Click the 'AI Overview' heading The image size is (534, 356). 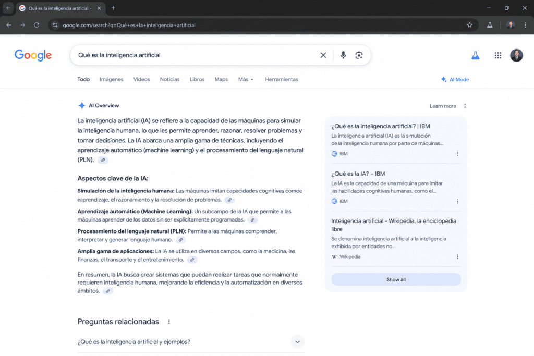(104, 105)
